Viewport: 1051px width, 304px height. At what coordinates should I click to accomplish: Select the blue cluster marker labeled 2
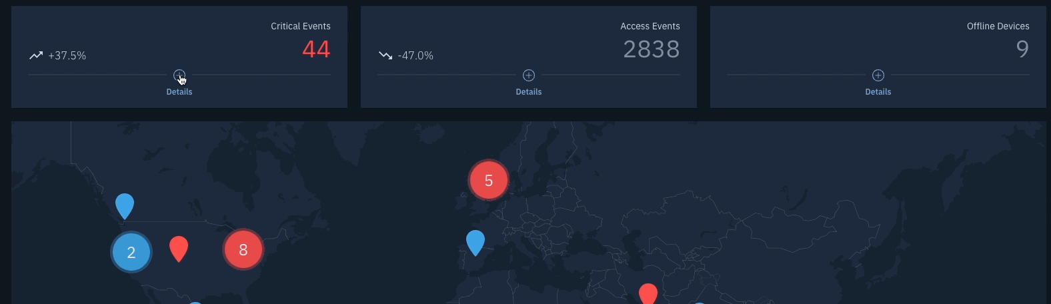click(x=131, y=252)
